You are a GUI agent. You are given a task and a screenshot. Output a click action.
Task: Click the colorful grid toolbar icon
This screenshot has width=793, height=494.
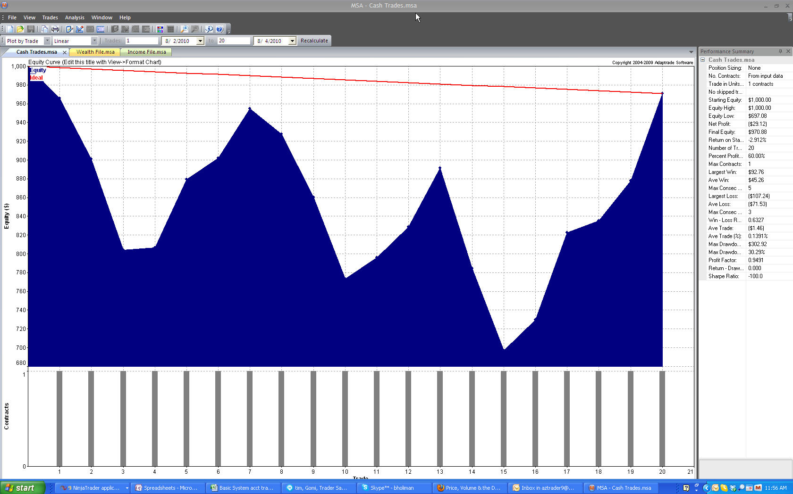[x=160, y=29]
